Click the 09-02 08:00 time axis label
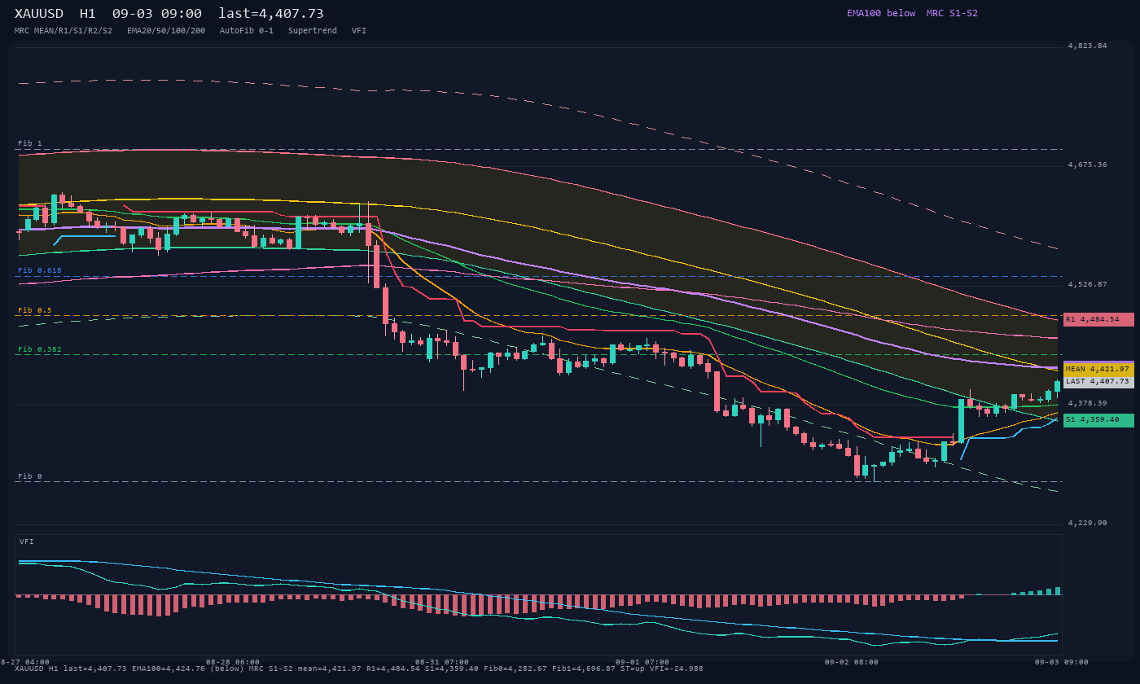Viewport: 1140px width, 684px height. (x=852, y=662)
